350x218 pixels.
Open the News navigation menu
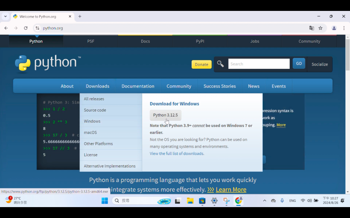tap(254, 86)
